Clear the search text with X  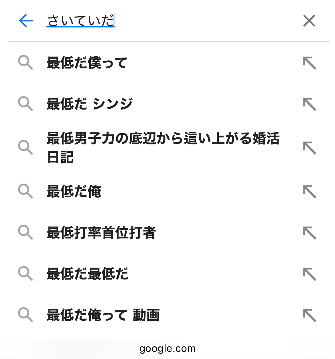coord(309,21)
